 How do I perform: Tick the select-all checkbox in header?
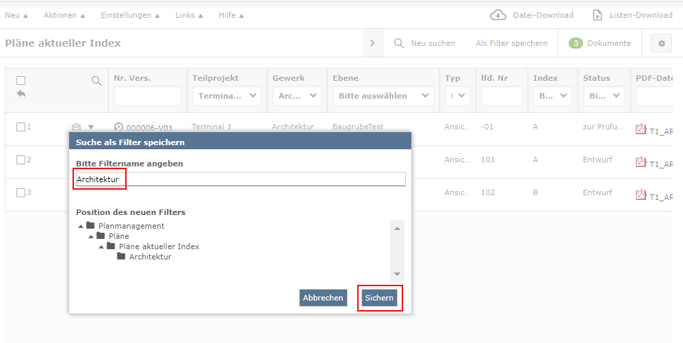click(21, 80)
